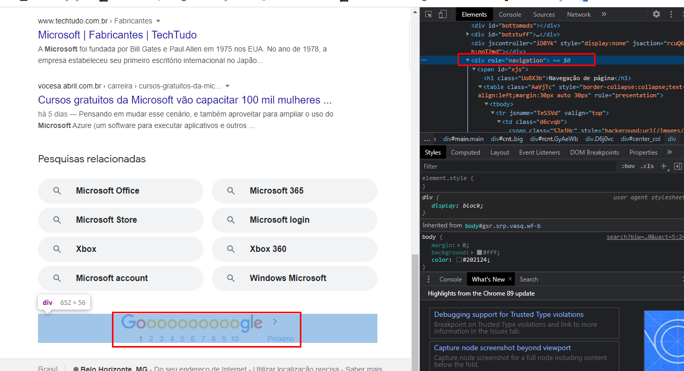Open the Properties tab
684x371 pixels.
643,152
